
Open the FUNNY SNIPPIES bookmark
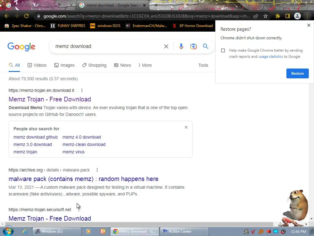coord(68,26)
